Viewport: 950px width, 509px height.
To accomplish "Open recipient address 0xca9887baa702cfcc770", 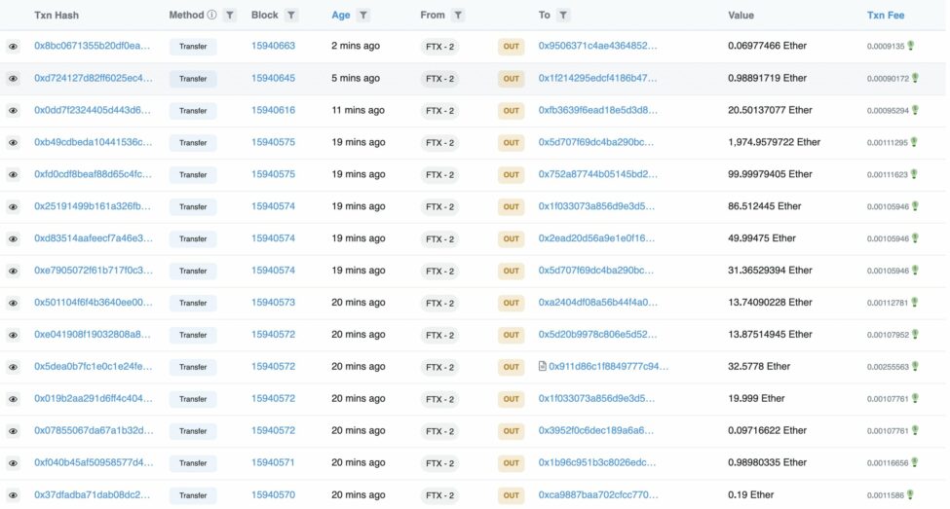I will pos(598,494).
